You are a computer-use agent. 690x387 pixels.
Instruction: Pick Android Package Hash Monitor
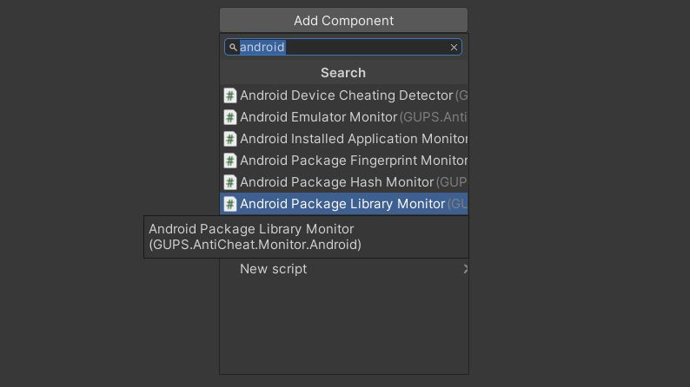[343, 182]
